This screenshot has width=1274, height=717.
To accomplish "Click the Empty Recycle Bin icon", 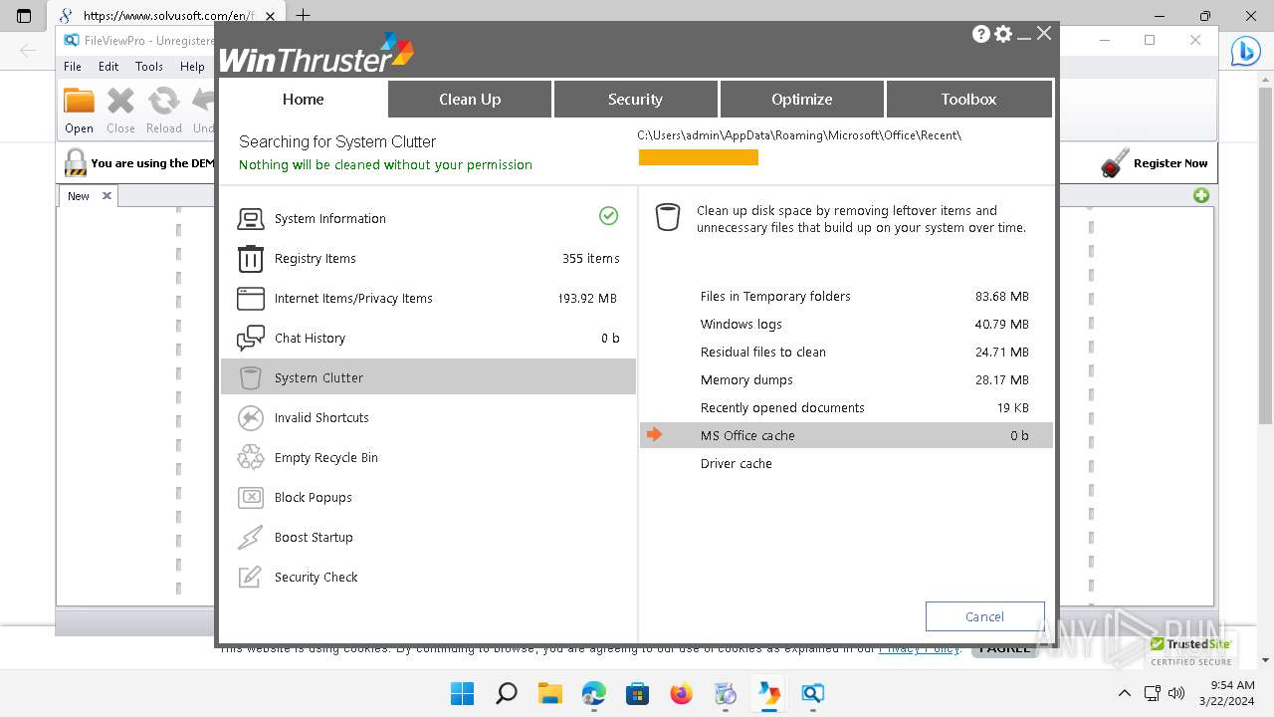I will point(251,458).
